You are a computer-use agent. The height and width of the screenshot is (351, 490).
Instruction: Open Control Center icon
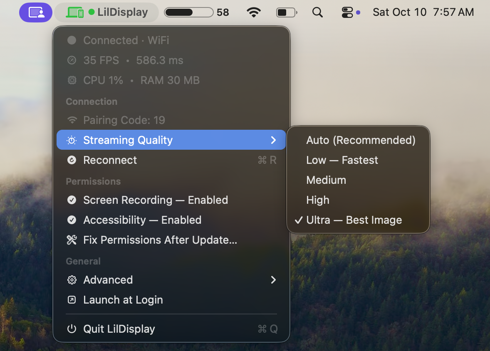click(347, 12)
